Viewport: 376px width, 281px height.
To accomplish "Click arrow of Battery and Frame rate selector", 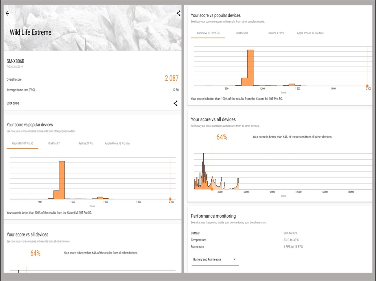I will coord(235,259).
